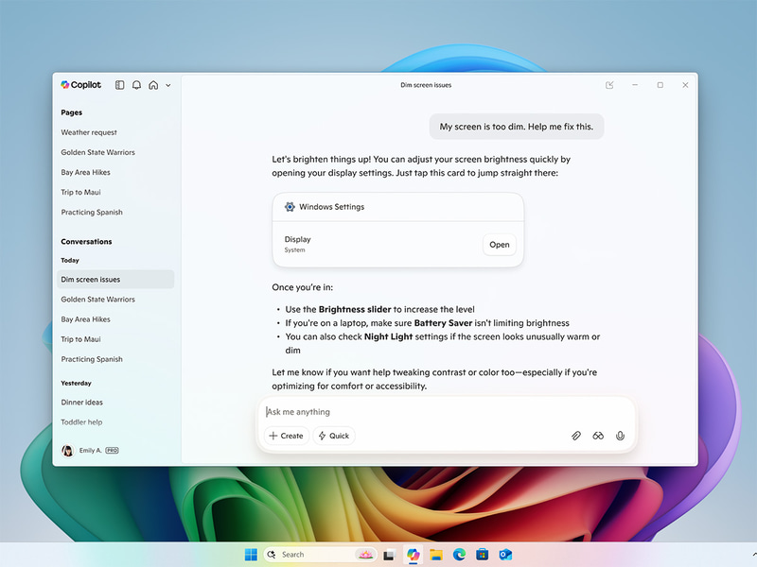The image size is (757, 567).
Task: Click the Conversations section heading
Action: (x=86, y=242)
